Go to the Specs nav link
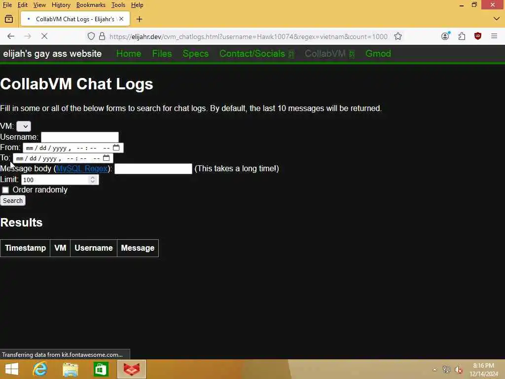505x379 pixels. pyautogui.click(x=195, y=53)
